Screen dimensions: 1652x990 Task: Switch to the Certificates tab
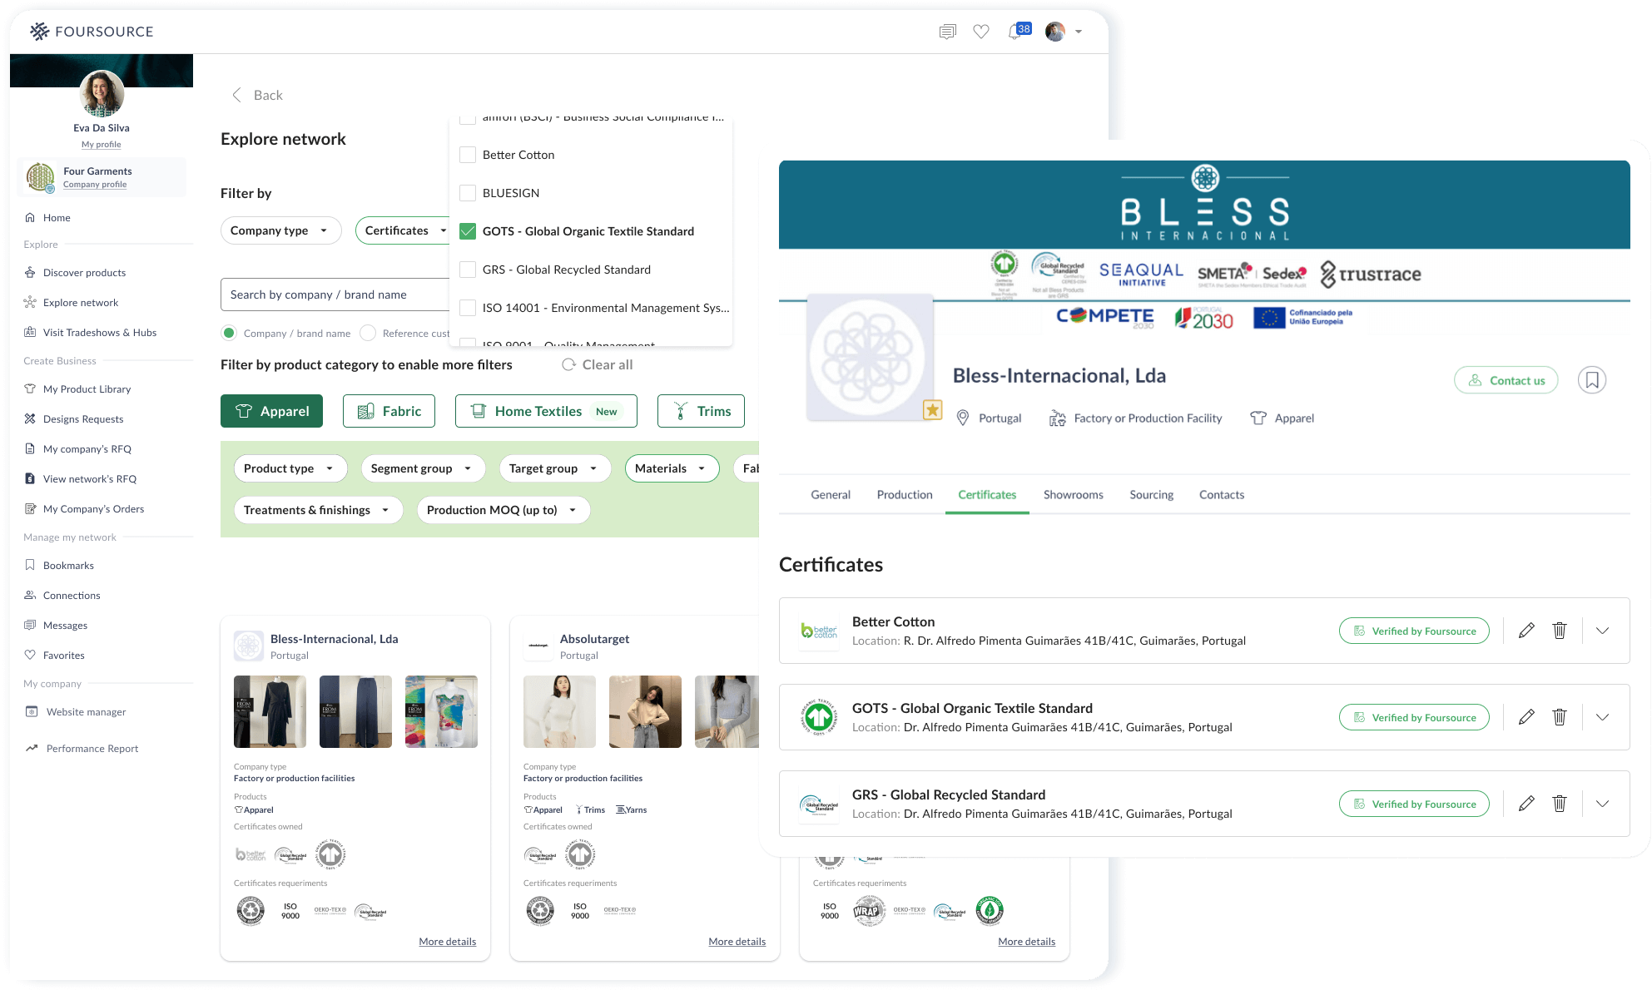987,495
